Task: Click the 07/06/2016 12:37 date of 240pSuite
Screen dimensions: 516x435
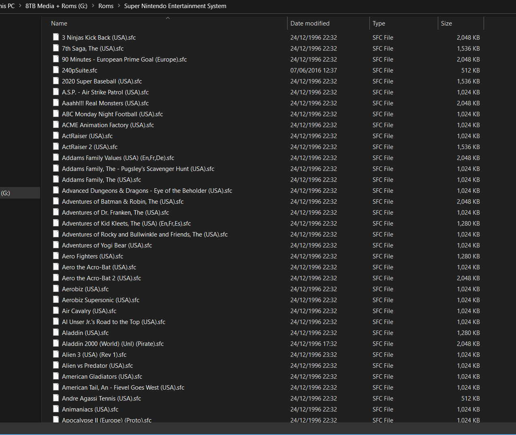Action: pyautogui.click(x=313, y=70)
